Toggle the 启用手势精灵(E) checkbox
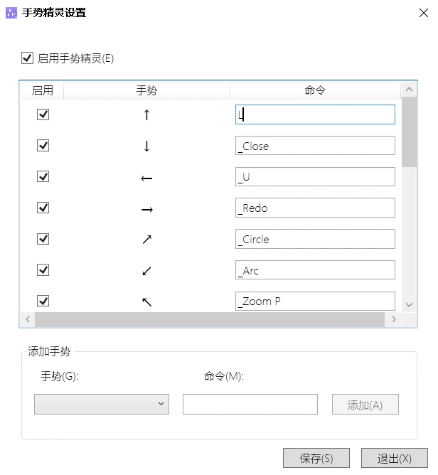The image size is (438, 475). pyautogui.click(x=27, y=58)
